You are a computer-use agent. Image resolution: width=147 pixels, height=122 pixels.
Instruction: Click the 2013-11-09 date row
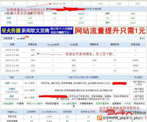click(x=74, y=50)
